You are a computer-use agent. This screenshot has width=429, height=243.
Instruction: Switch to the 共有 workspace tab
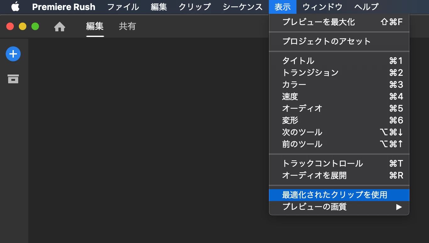click(x=127, y=26)
